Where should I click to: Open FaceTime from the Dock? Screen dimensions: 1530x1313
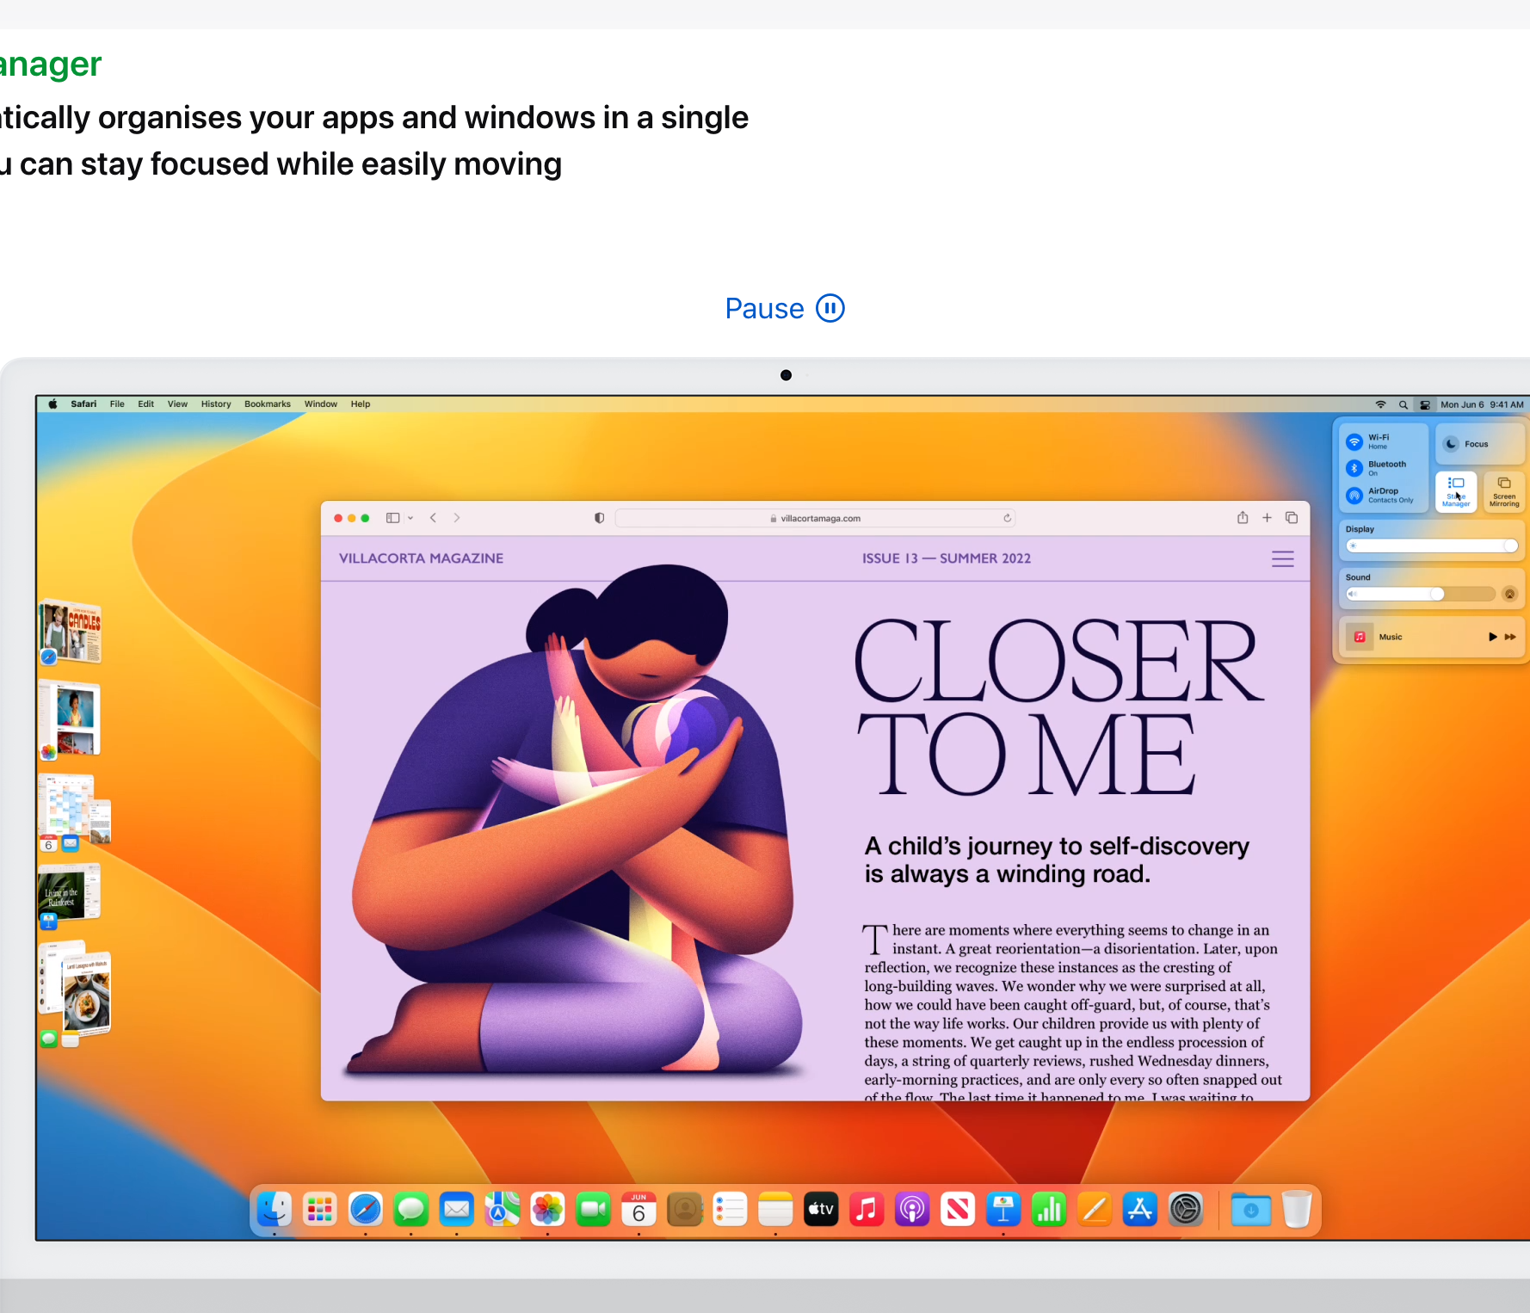tap(593, 1210)
